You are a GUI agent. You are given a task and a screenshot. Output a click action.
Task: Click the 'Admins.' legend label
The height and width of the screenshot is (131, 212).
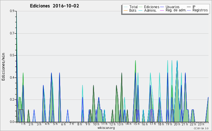(151, 10)
